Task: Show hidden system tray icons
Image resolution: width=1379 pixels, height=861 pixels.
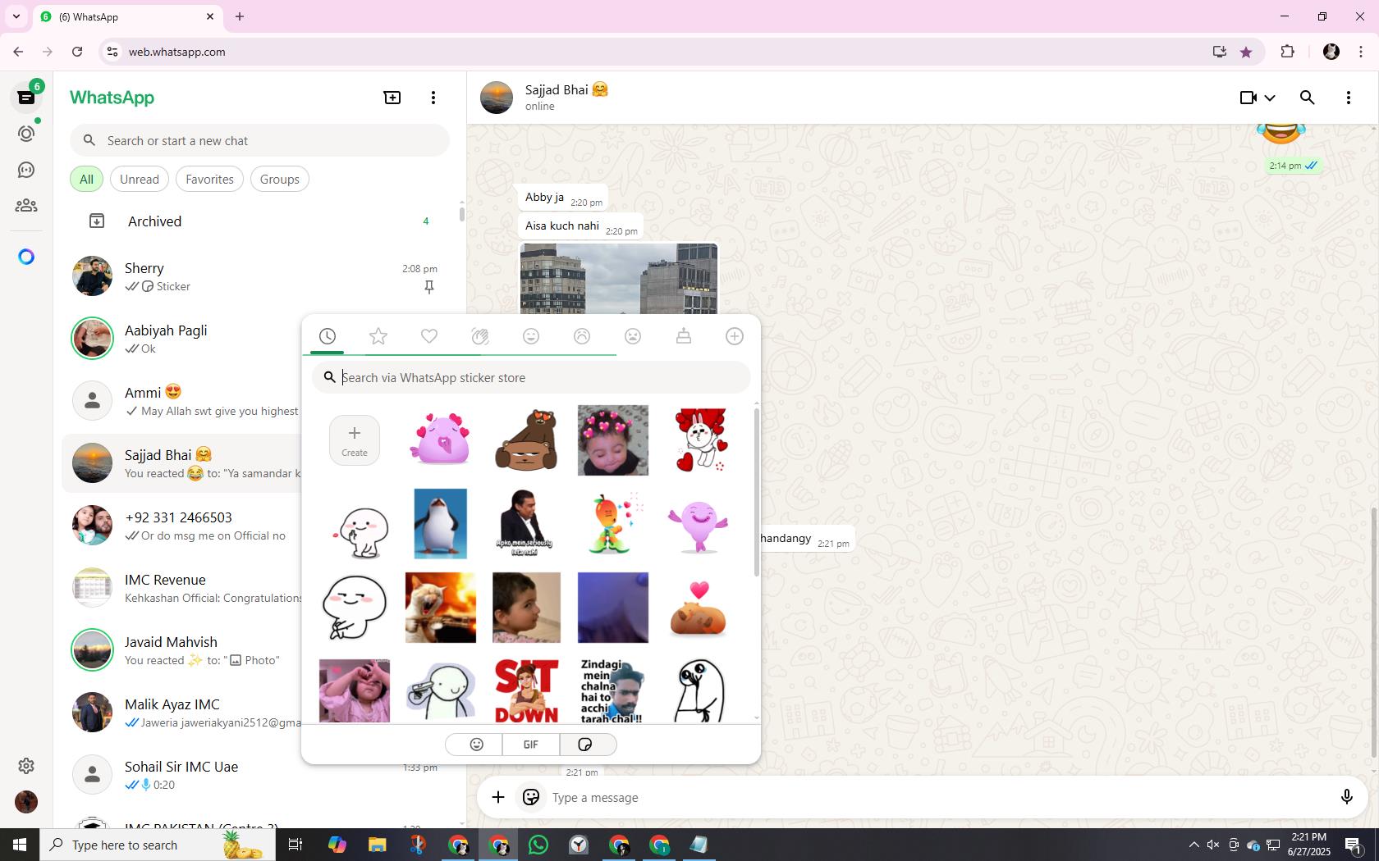Action: click(x=1193, y=845)
